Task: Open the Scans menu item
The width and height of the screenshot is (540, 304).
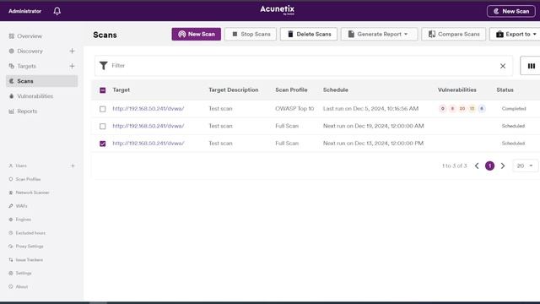Action: pos(41,81)
